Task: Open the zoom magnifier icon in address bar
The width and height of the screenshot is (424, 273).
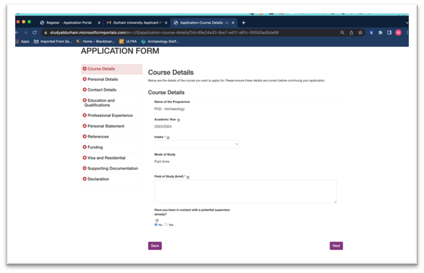Action: tap(342, 32)
